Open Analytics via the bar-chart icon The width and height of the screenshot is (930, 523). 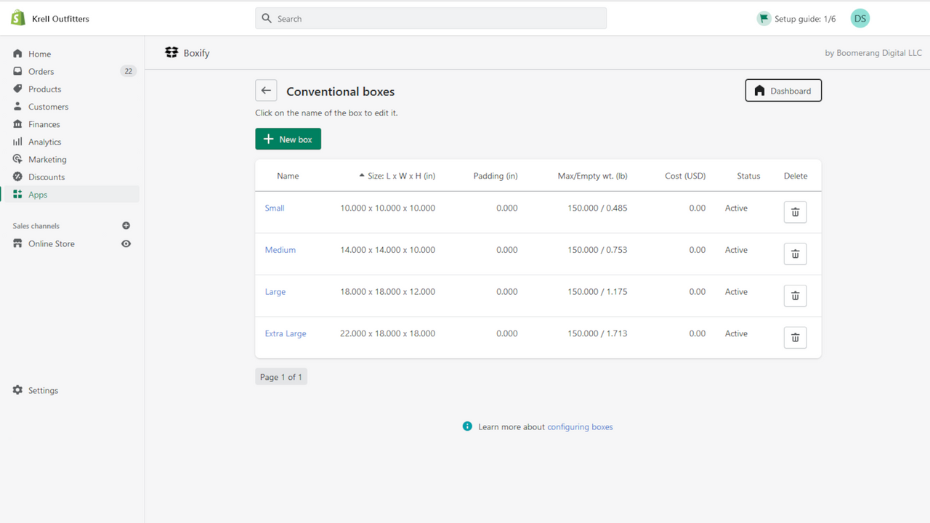point(17,142)
